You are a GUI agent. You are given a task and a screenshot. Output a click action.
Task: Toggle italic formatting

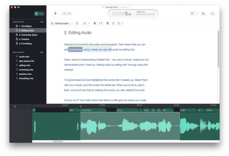pos(113,23)
